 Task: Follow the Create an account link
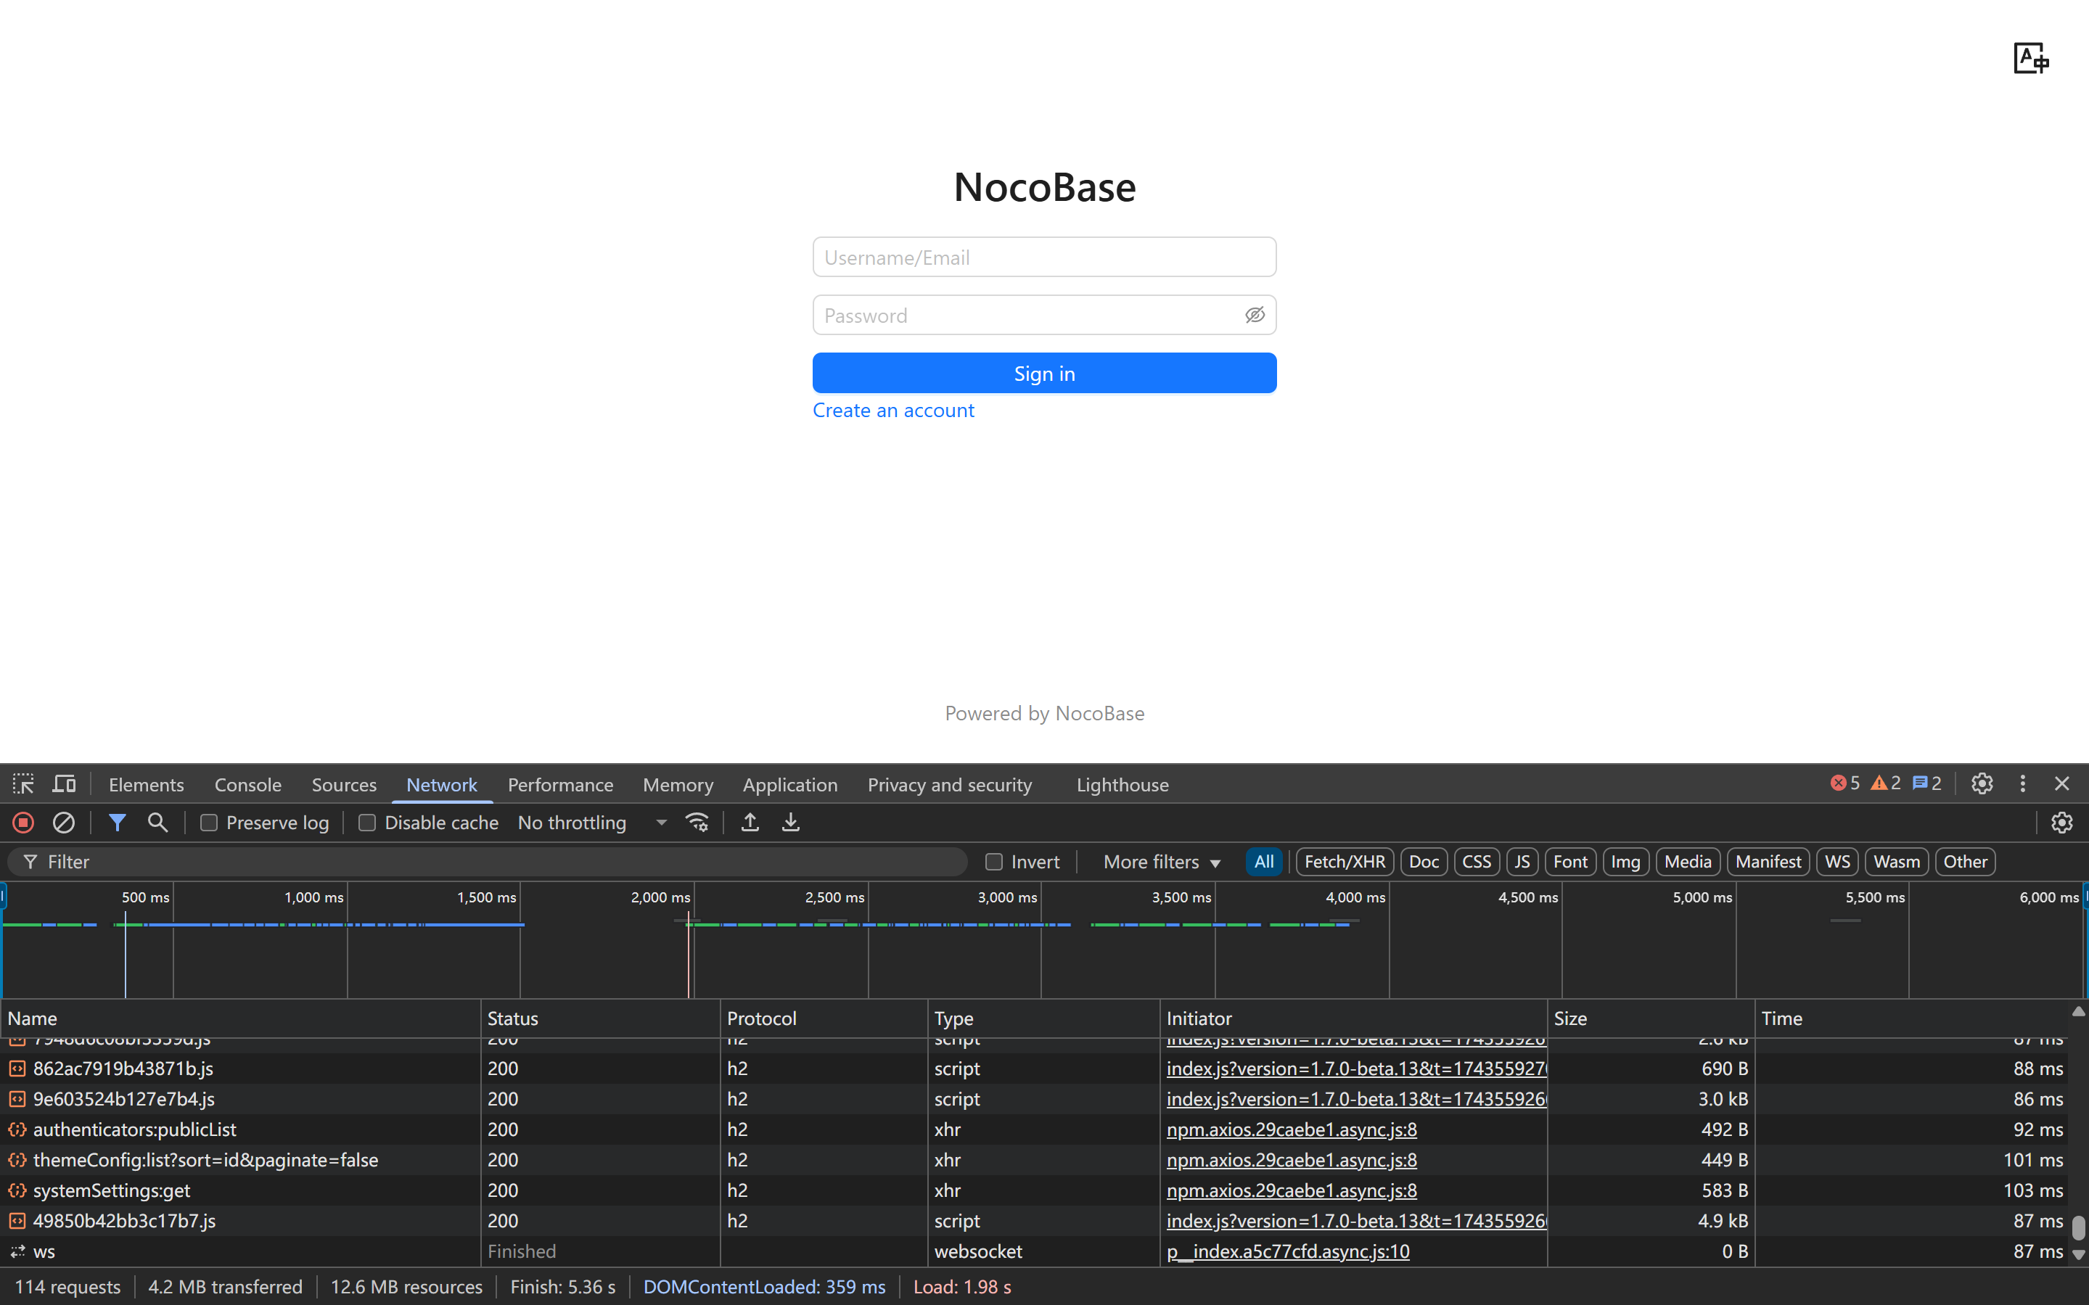(x=892, y=410)
